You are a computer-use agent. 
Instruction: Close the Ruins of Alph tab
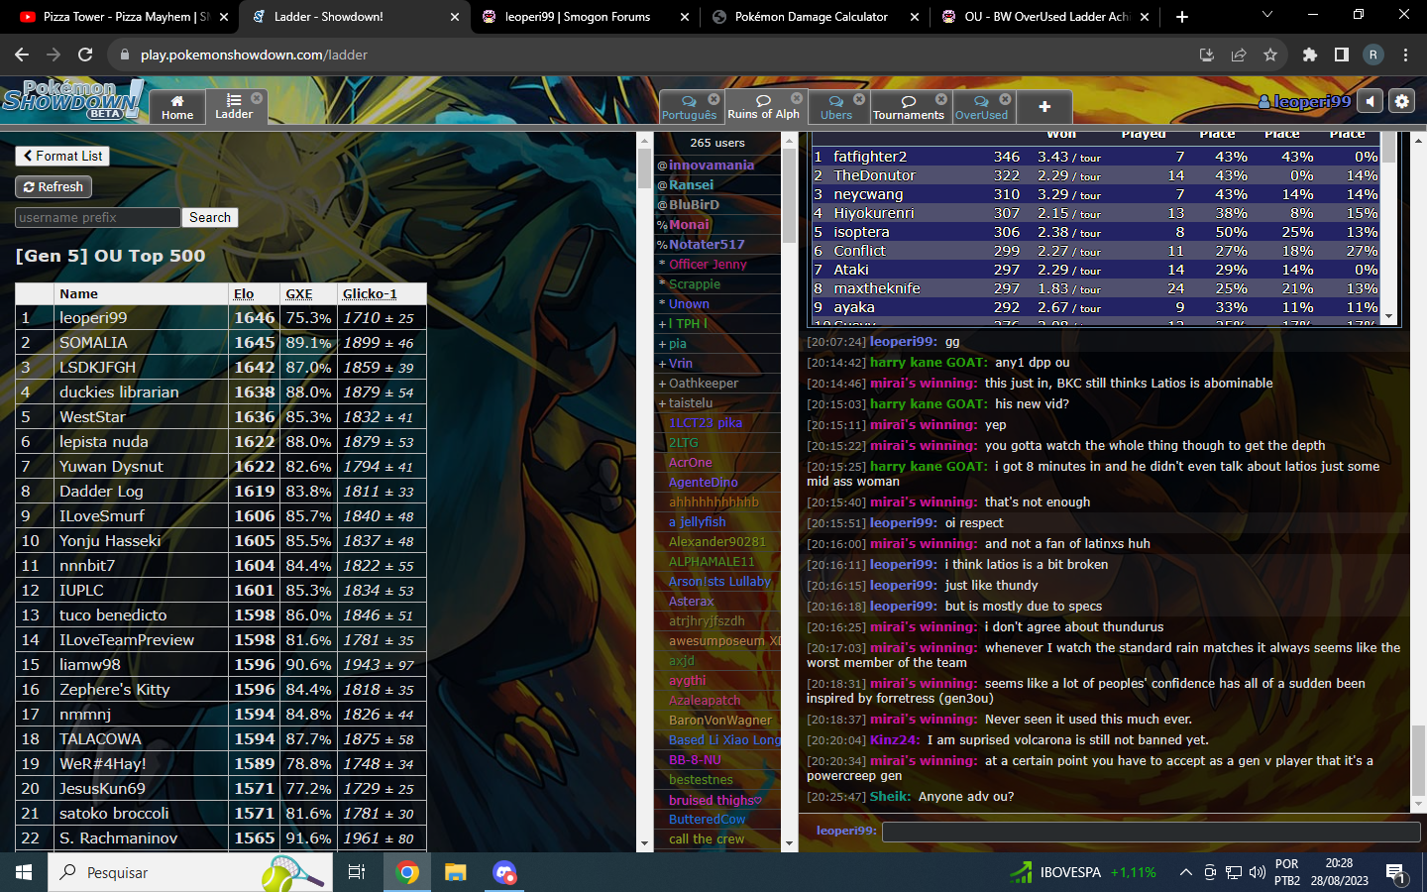[796, 99]
